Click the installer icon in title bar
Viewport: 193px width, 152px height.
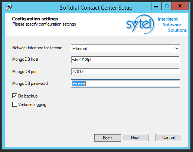coord(9,7)
